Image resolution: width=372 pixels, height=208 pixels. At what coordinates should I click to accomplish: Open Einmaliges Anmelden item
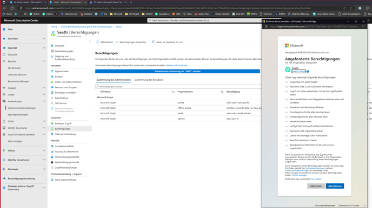click(x=65, y=93)
